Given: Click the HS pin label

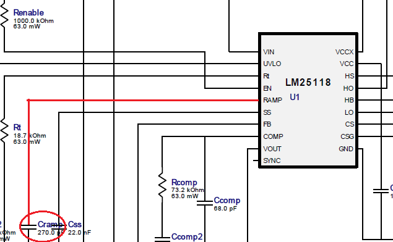Looking at the screenshot, I should (x=350, y=76).
